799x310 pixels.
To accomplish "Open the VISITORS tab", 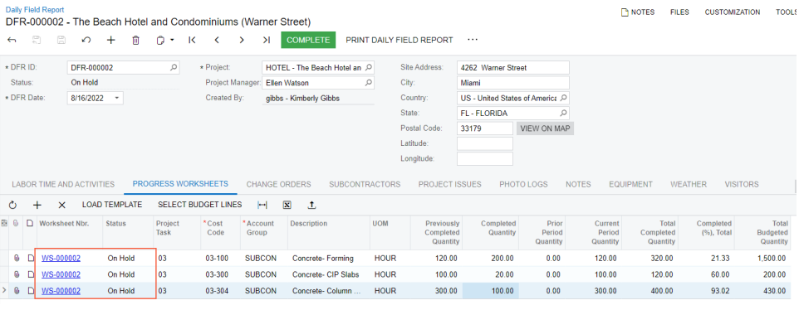I will point(742,185).
